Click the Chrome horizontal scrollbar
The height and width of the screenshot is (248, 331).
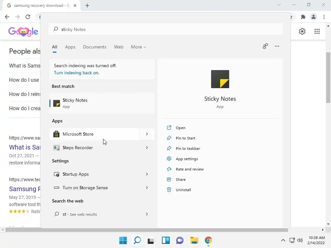point(146,230)
